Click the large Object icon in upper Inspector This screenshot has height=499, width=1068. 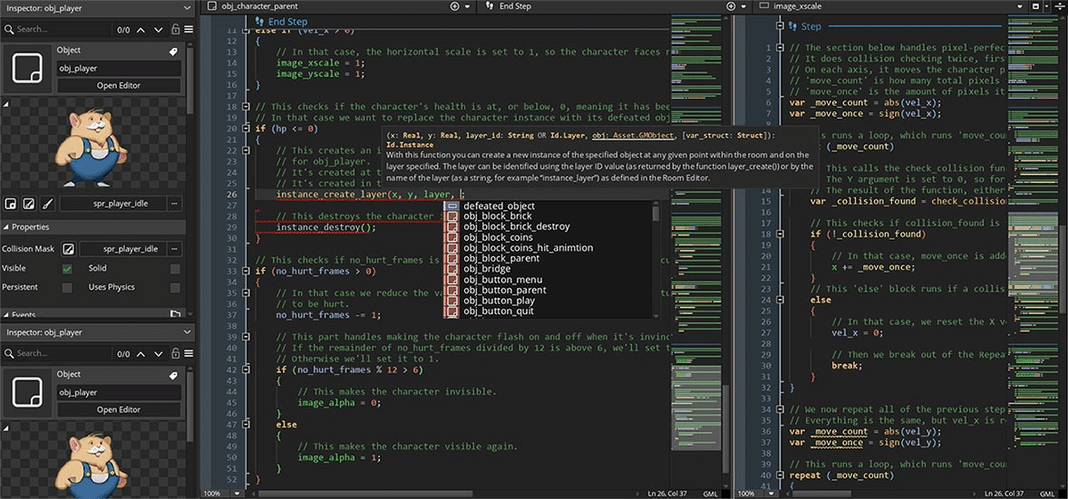coord(27,70)
